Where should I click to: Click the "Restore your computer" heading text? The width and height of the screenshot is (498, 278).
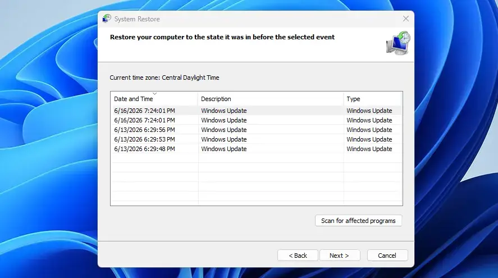(x=222, y=37)
